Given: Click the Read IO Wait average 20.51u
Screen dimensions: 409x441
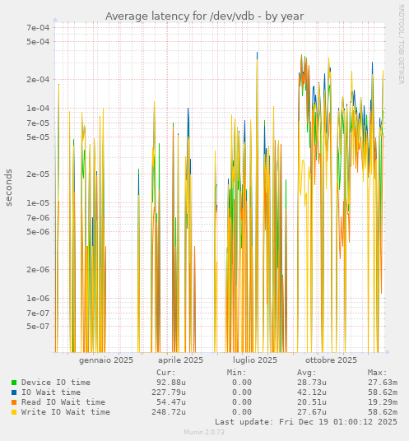Looking at the screenshot, I should [x=312, y=402].
